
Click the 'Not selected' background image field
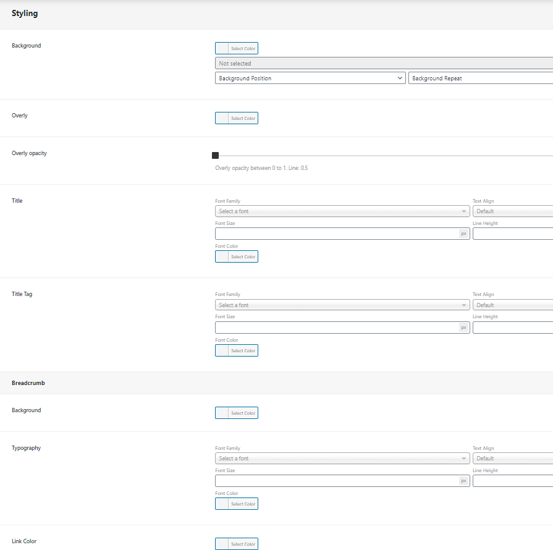tap(383, 63)
